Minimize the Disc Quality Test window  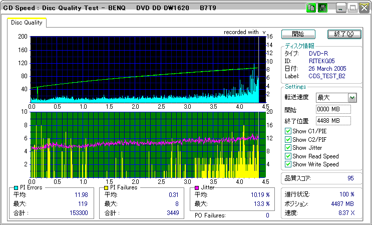click(x=341, y=8)
